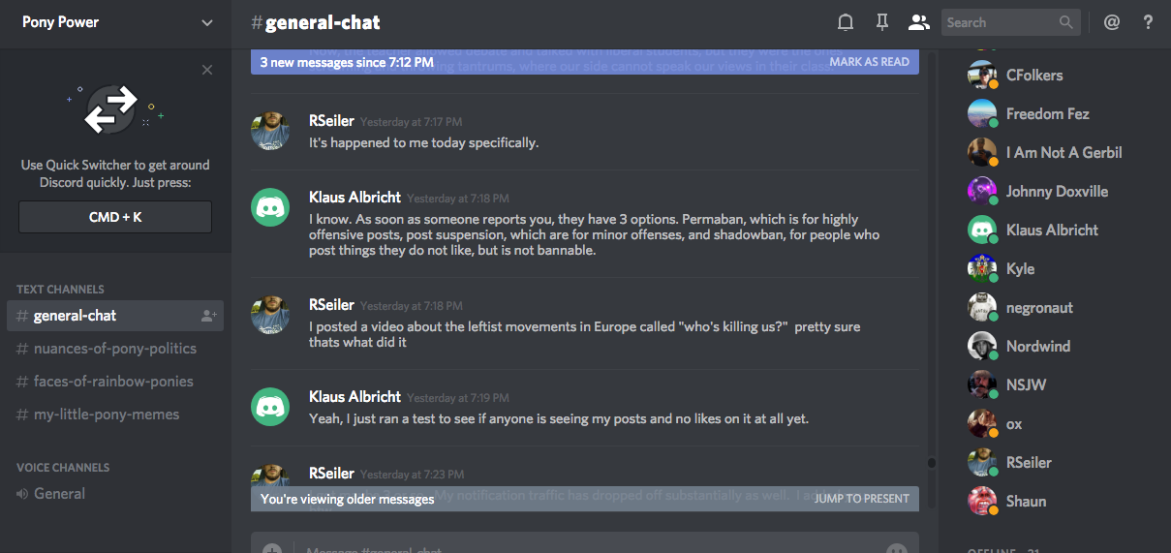
Task: Open pinned messages pin icon
Action: [x=881, y=22]
